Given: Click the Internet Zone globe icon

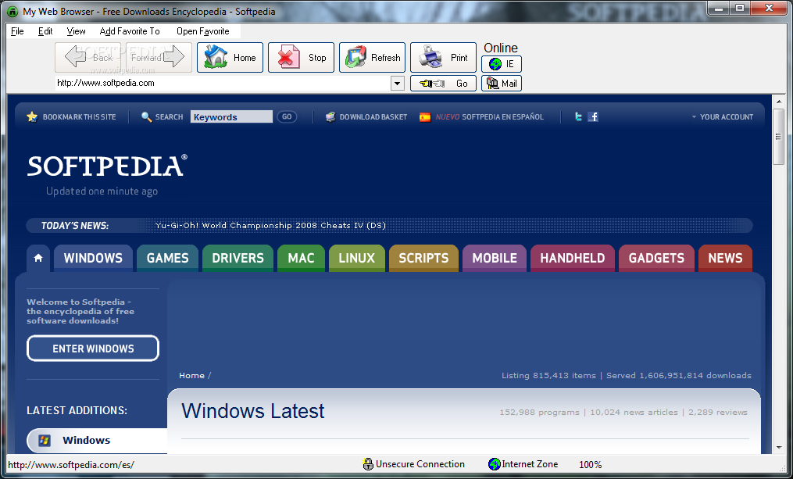Looking at the screenshot, I should coord(494,464).
